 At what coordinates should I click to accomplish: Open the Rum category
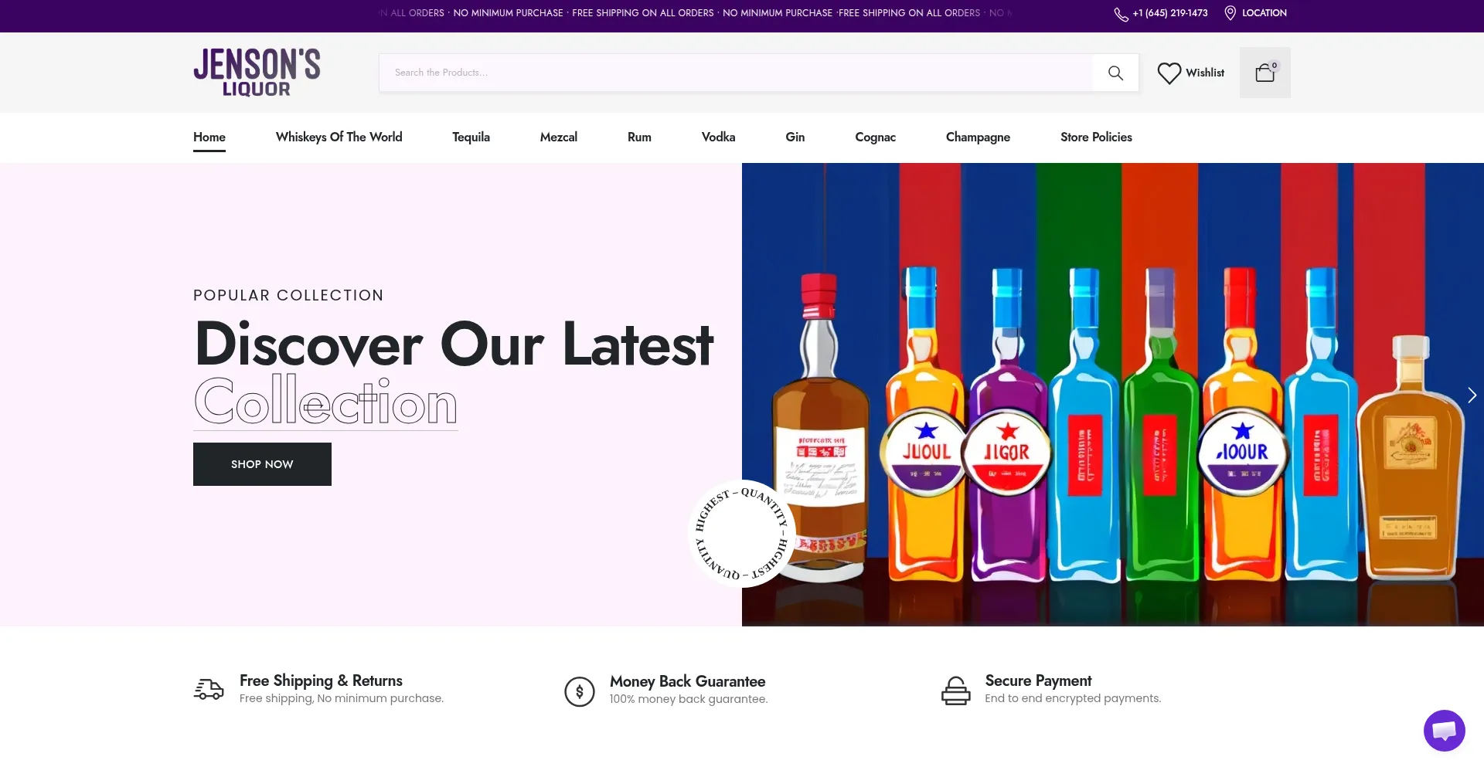(639, 137)
